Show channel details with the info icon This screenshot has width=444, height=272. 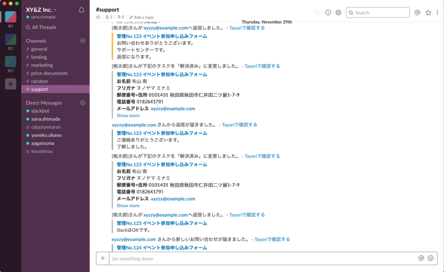point(328,12)
